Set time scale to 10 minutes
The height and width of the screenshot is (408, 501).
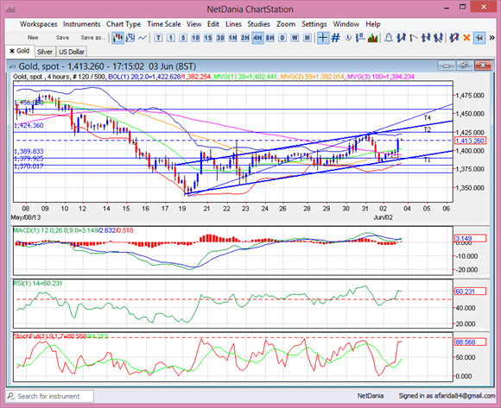[195, 38]
